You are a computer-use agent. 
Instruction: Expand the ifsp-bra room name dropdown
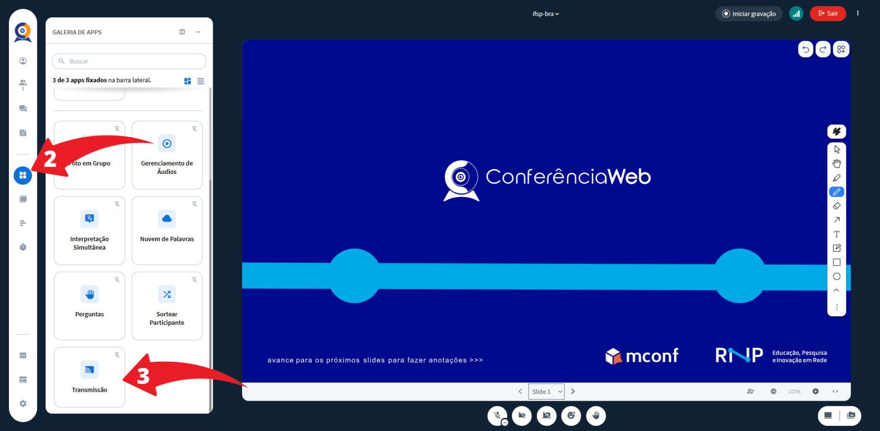[x=546, y=14]
